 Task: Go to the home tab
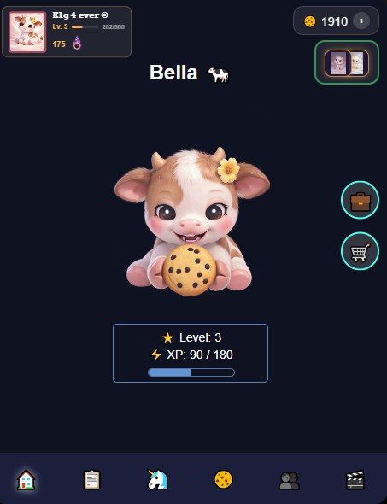26,479
